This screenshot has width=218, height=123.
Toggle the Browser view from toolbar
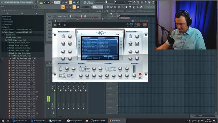123,7
